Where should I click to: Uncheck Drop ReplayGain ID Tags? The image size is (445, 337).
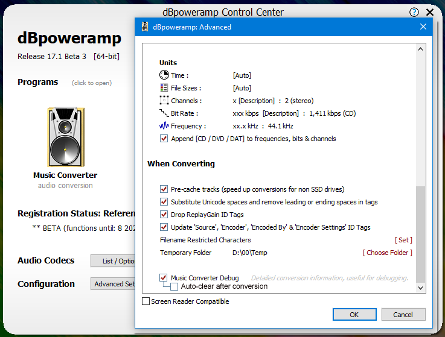pyautogui.click(x=164, y=215)
